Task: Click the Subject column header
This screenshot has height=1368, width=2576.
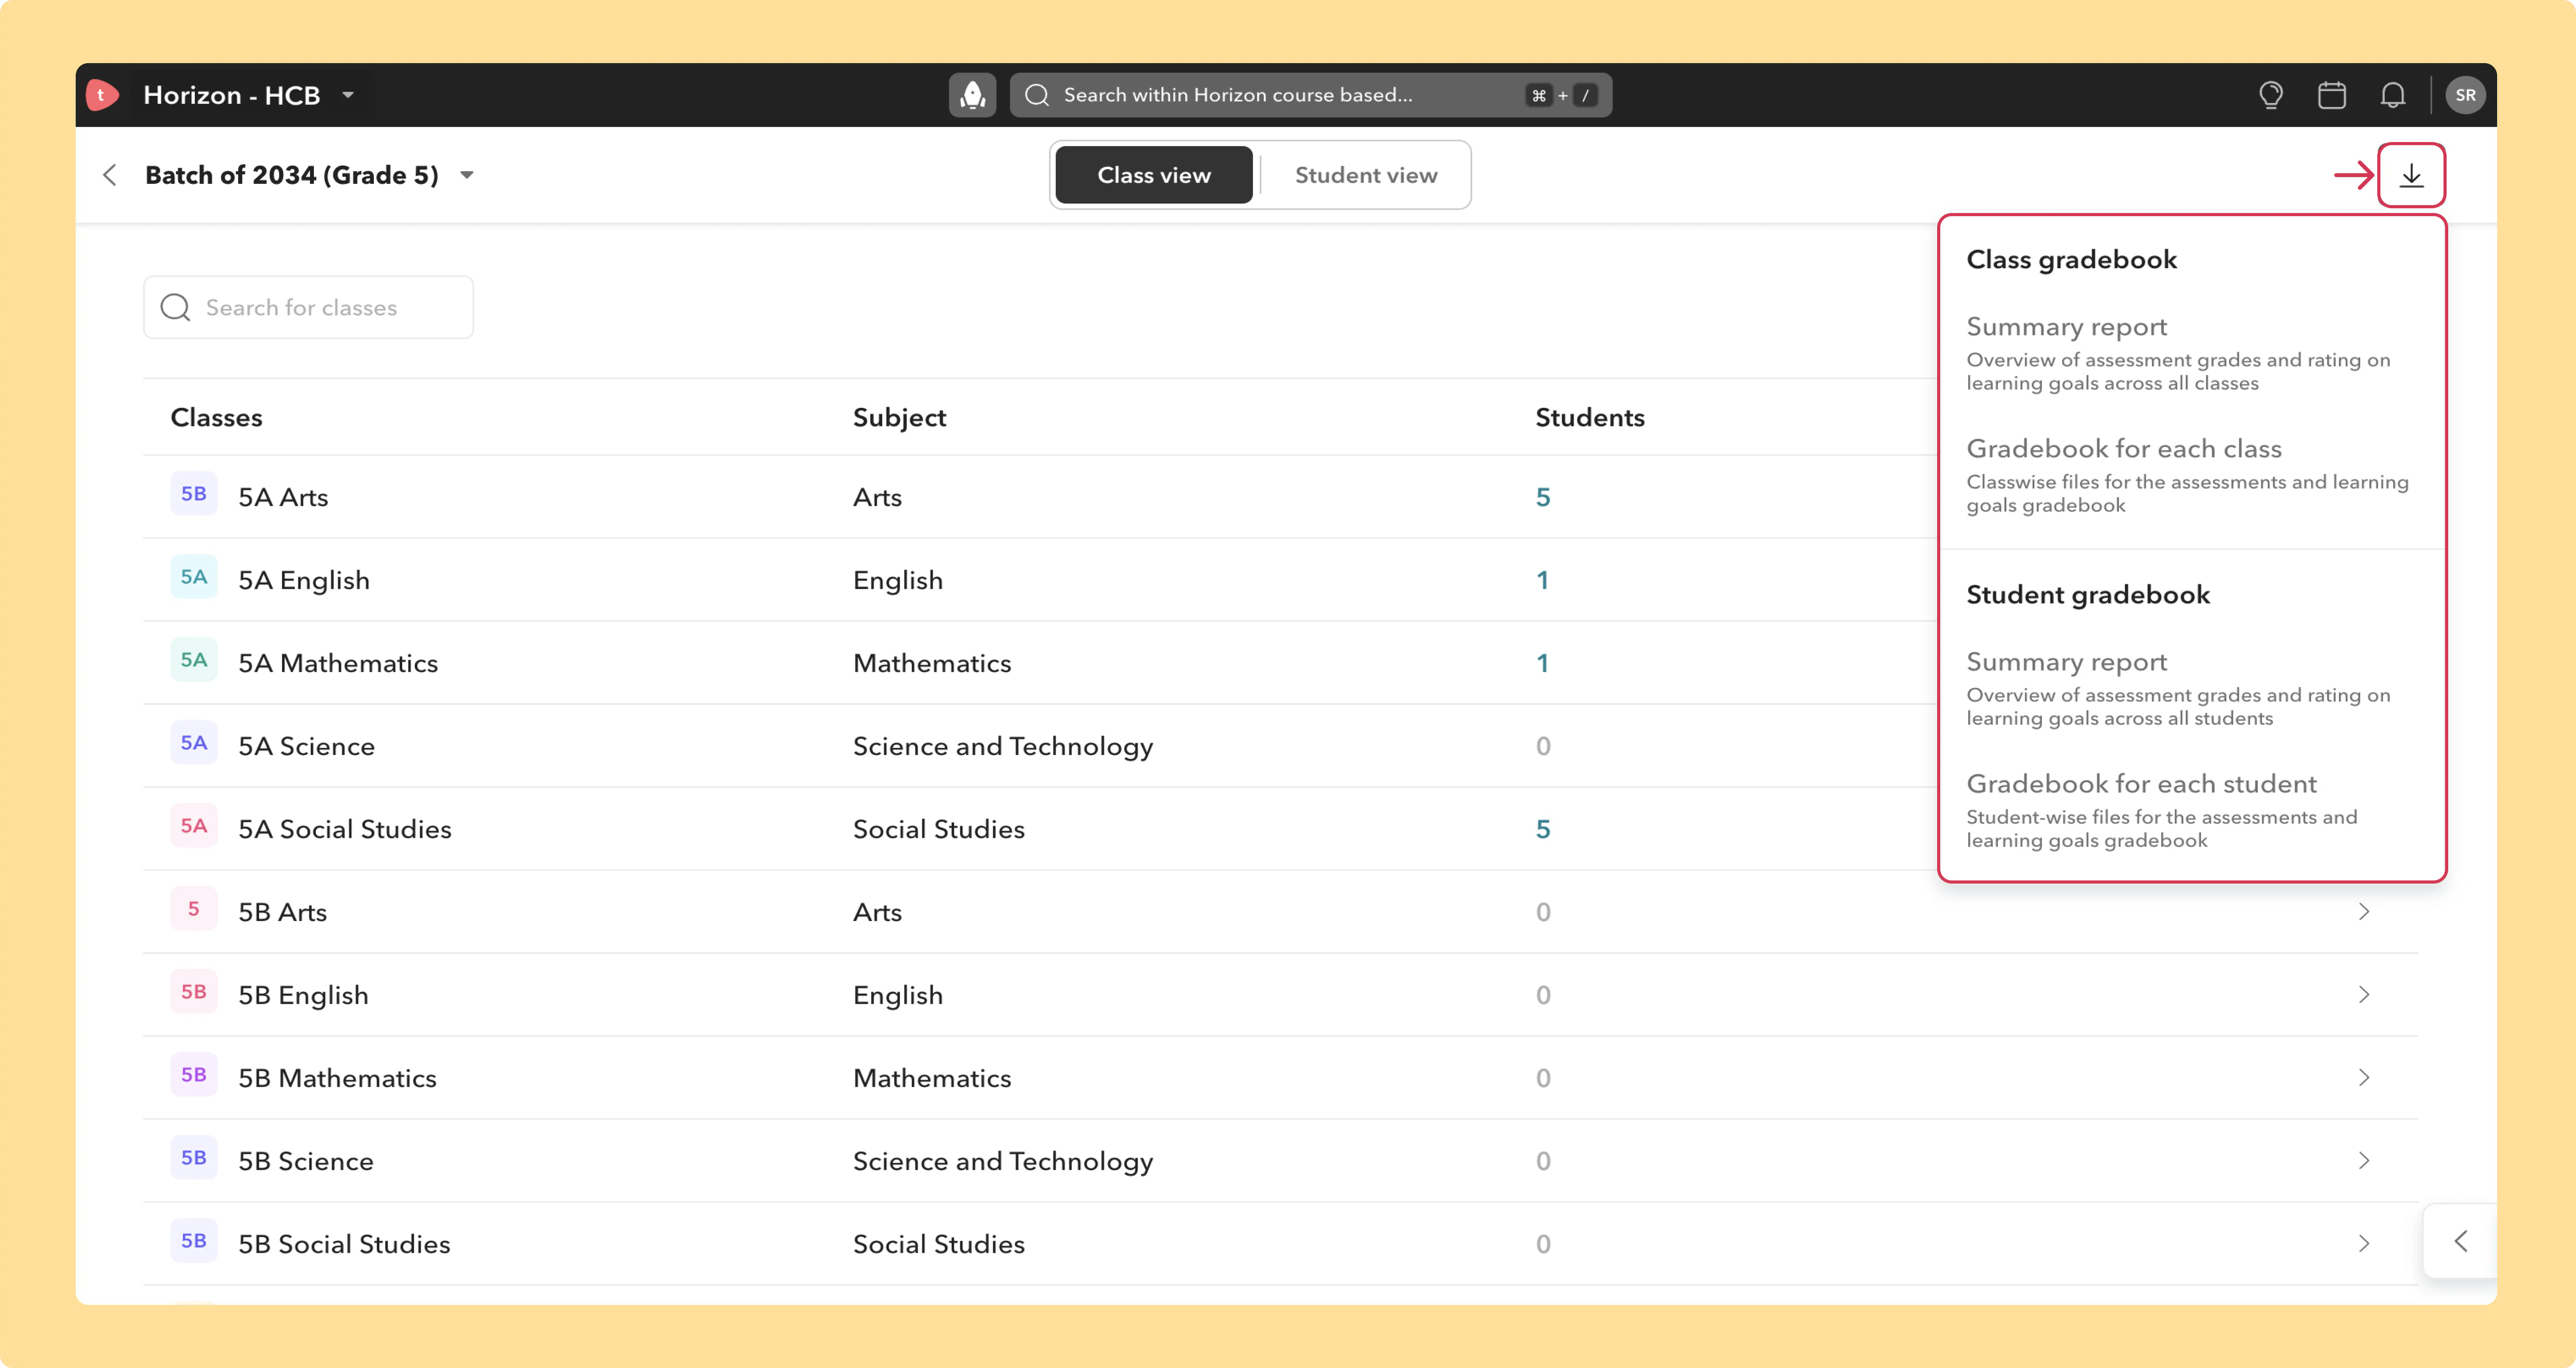Action: (x=899, y=418)
